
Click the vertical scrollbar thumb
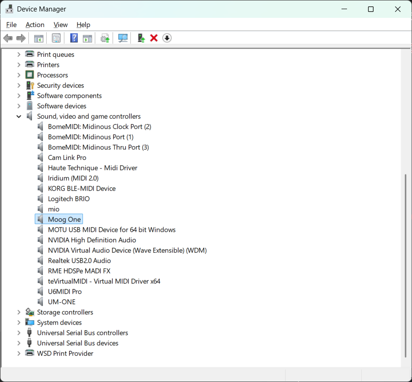[x=406, y=266]
